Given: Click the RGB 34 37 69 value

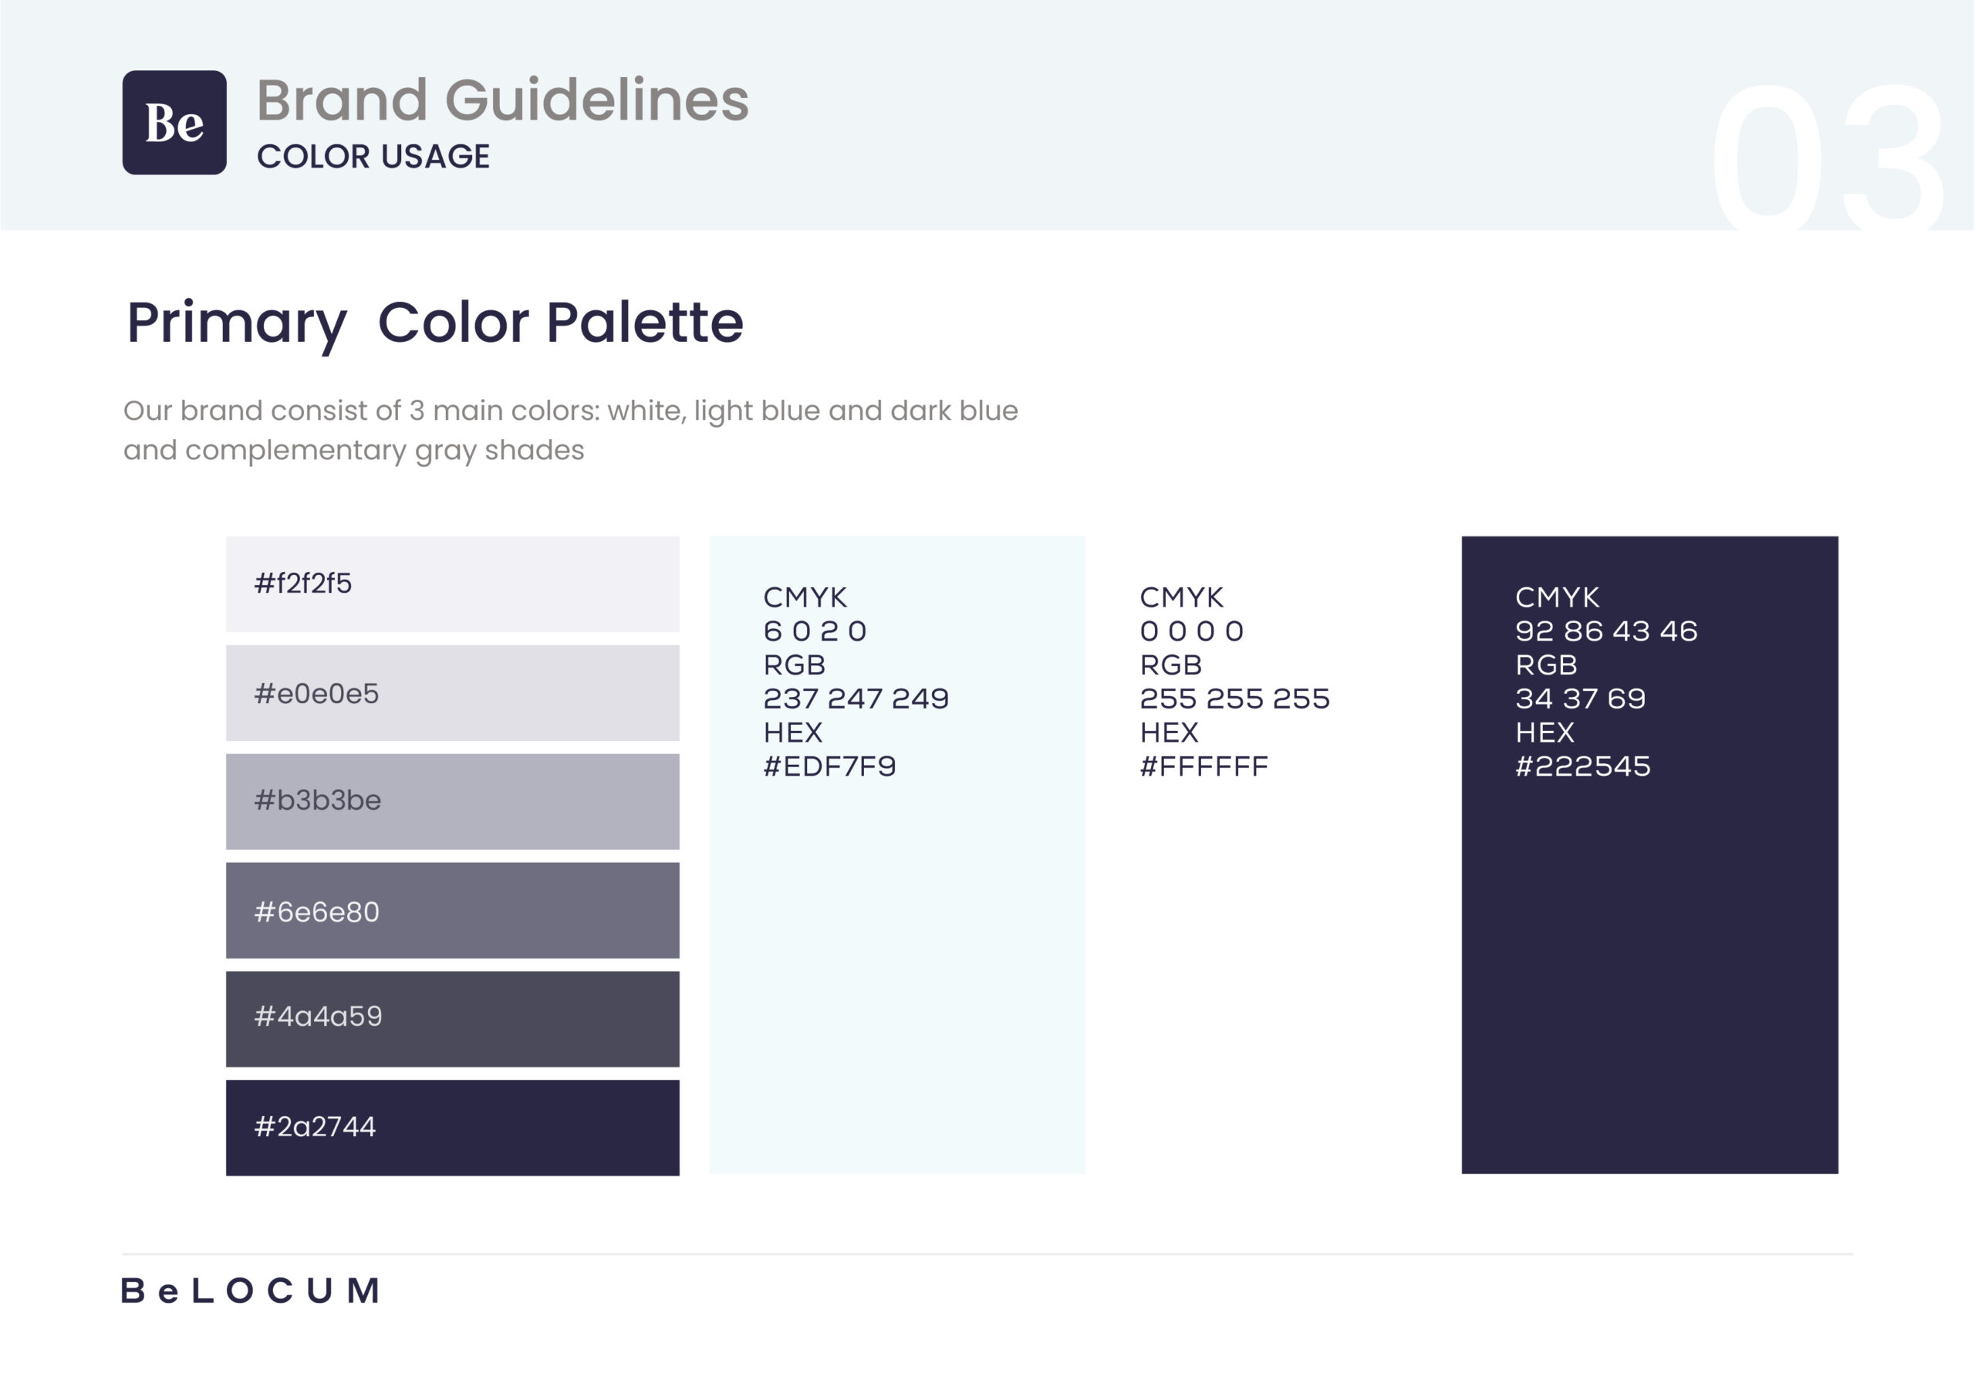Looking at the screenshot, I should pos(1580,698).
